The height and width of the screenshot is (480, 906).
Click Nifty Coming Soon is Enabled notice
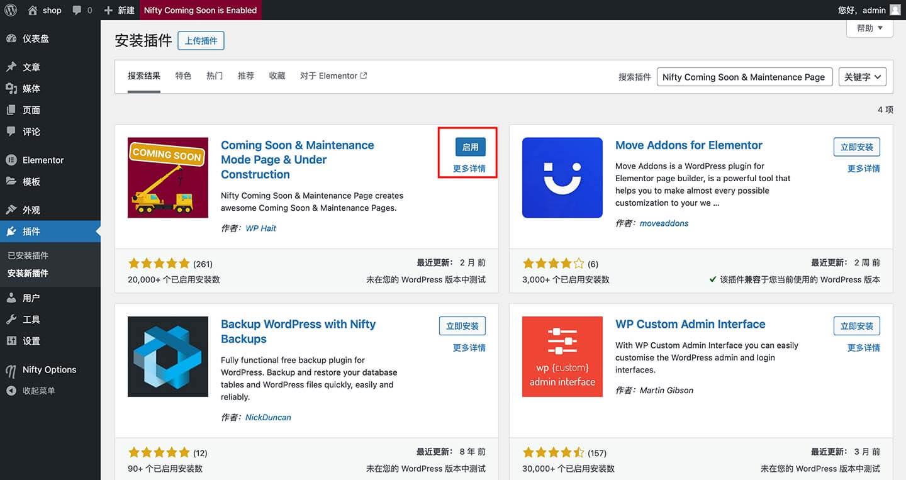click(200, 10)
